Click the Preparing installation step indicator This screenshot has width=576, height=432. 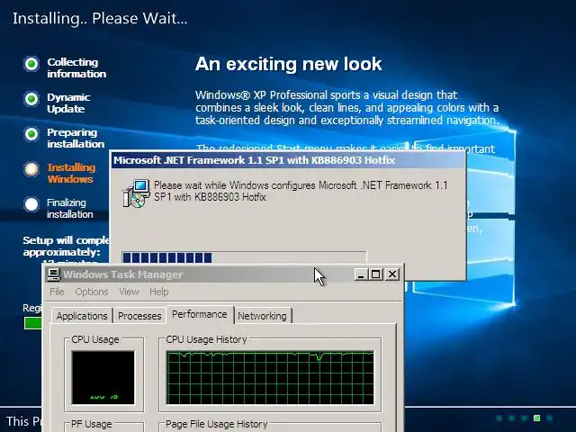31,134
